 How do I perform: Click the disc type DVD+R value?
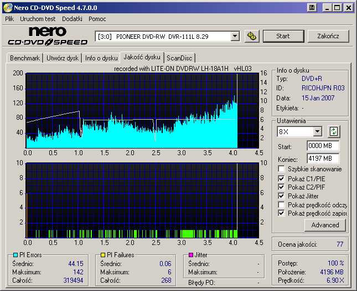(312, 79)
